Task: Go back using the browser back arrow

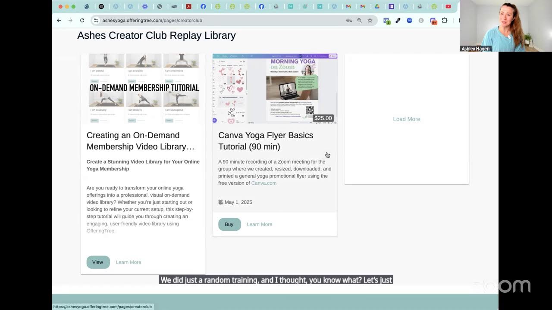Action: [59, 20]
